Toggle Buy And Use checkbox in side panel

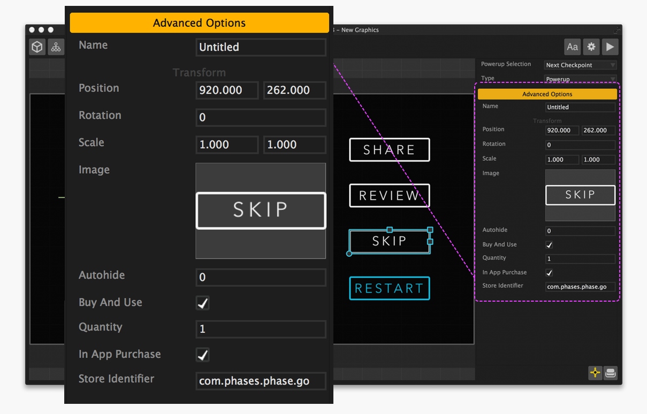click(x=549, y=245)
